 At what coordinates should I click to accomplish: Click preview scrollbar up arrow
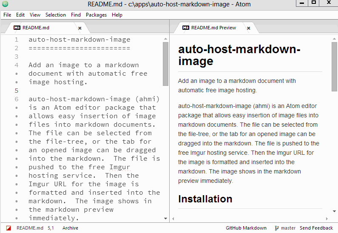point(334,39)
